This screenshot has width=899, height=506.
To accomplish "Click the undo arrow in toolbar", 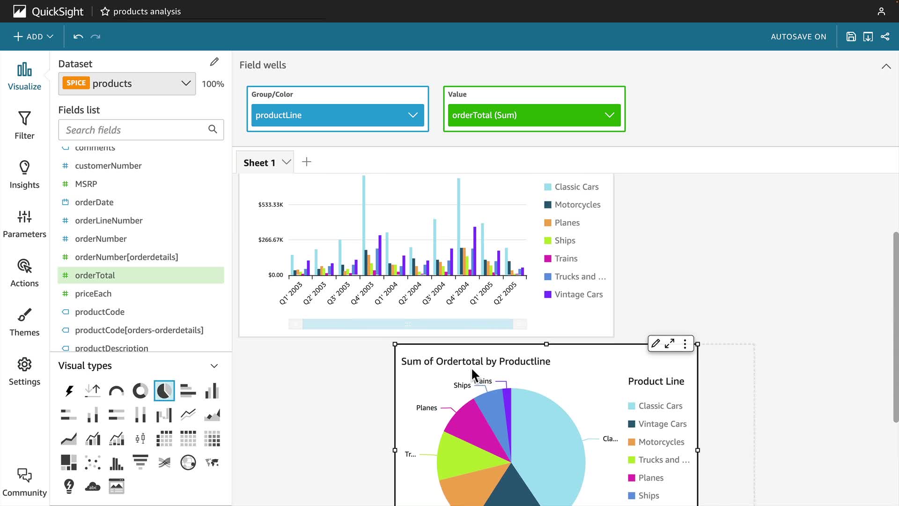I will [x=78, y=37].
